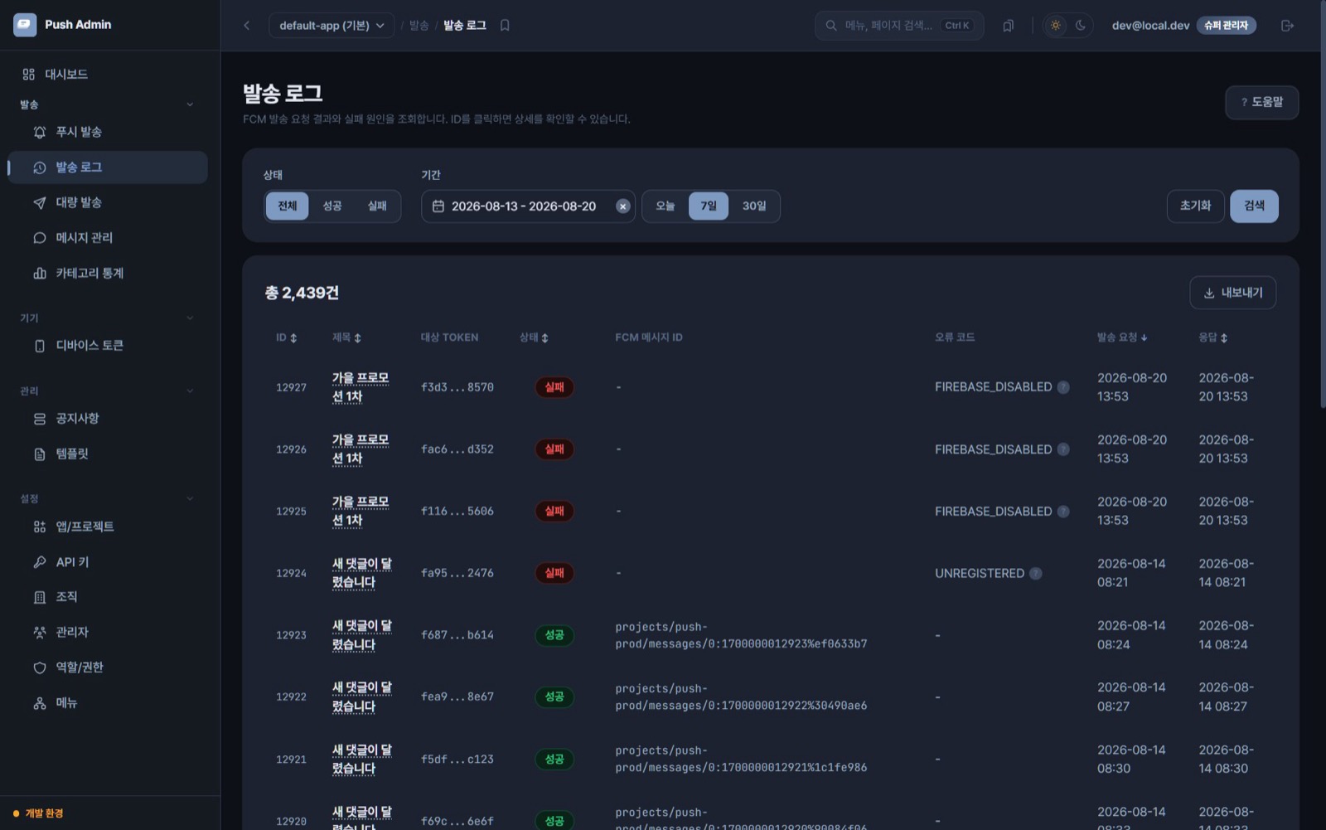This screenshot has width=1326, height=830.
Task: Select the 7일 period preset
Action: click(x=709, y=206)
